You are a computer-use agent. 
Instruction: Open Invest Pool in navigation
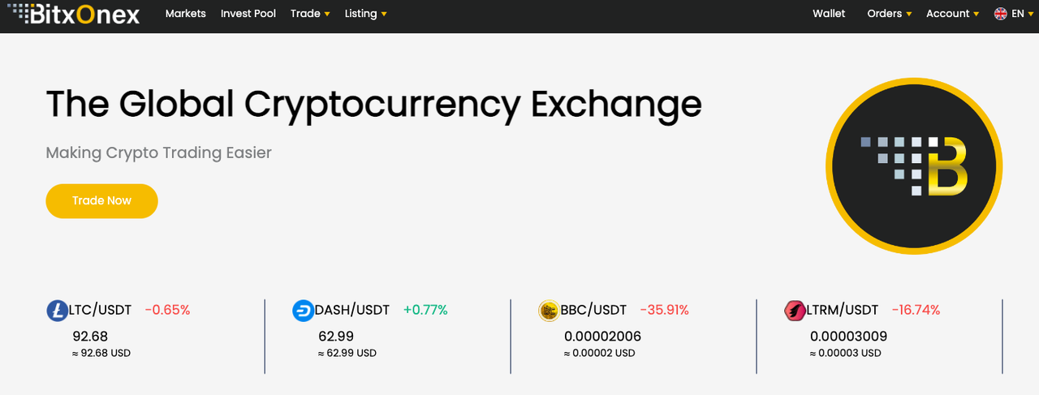tap(248, 14)
